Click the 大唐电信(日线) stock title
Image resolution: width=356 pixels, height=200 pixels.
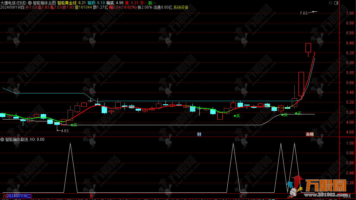point(13,3)
